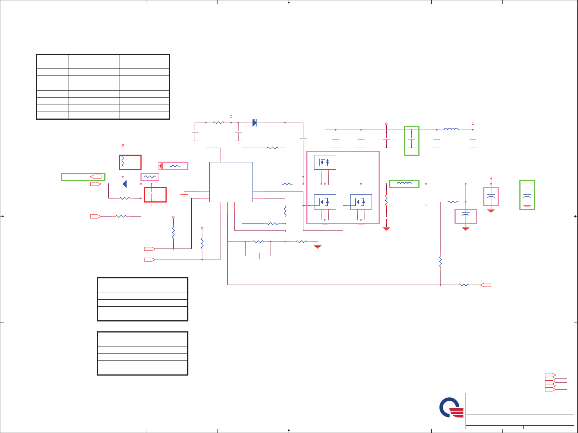Select the snubber resistor right of the MOSFET box
578x433 pixels.
pyautogui.click(x=386, y=200)
